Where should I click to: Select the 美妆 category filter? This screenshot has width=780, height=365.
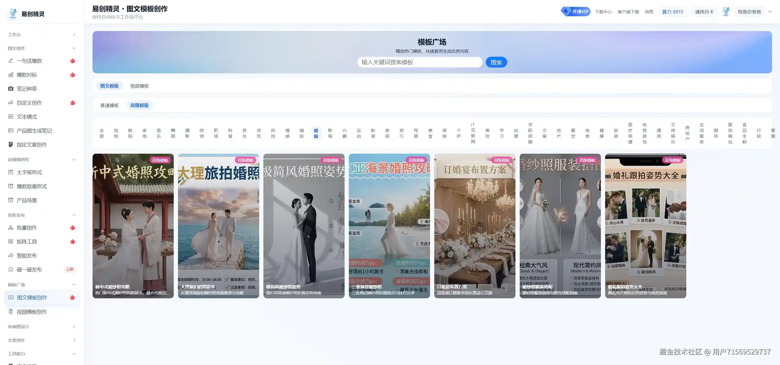(487, 133)
